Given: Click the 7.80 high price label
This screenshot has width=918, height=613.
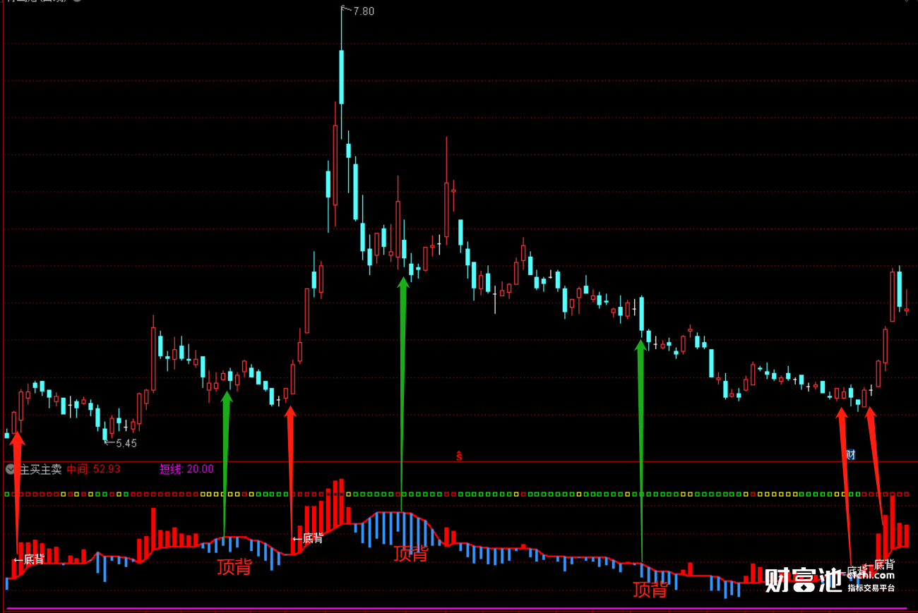Looking at the screenshot, I should [x=364, y=11].
